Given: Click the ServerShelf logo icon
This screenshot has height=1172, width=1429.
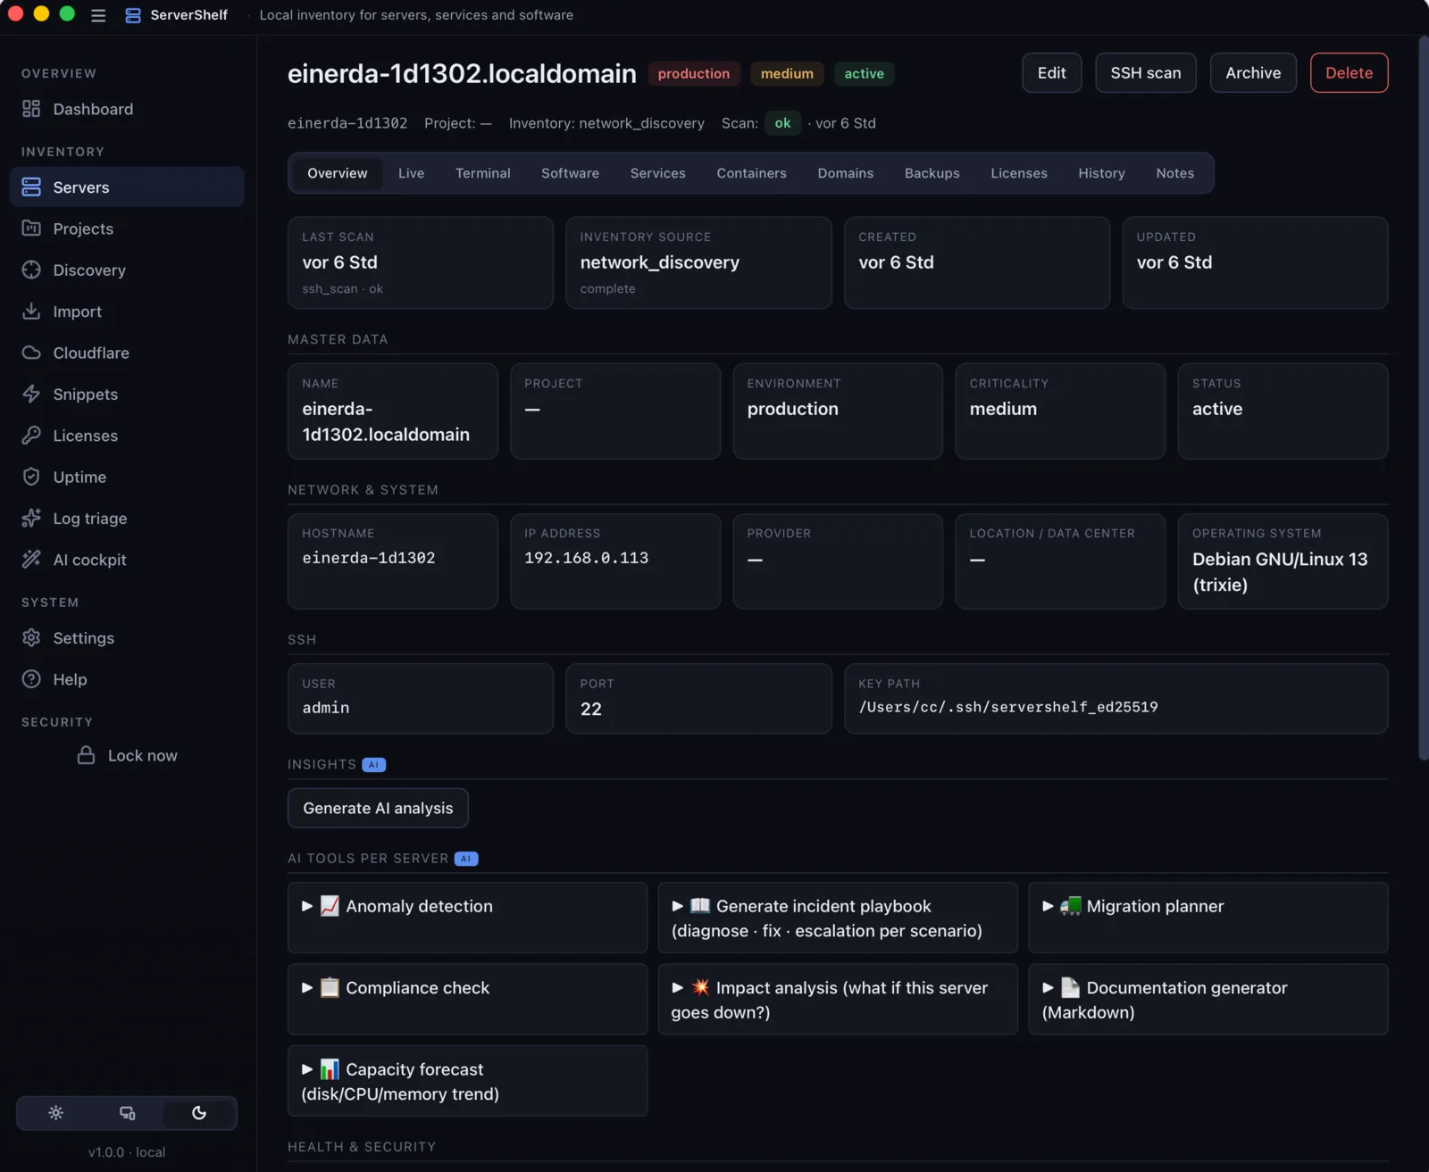Looking at the screenshot, I should (x=133, y=15).
